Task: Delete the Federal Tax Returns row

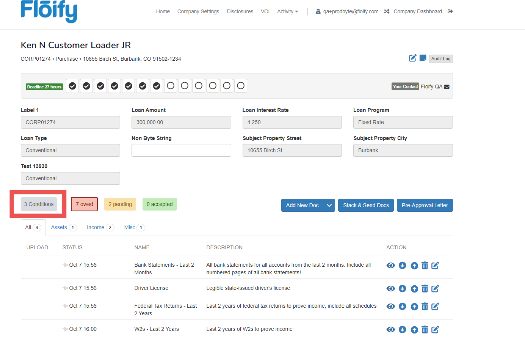Action: coord(425,307)
